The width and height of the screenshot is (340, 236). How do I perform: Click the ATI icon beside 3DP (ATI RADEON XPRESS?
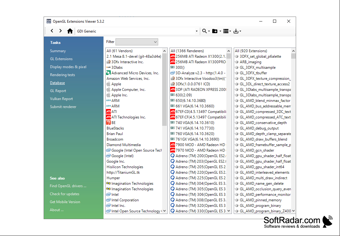pyautogui.click(x=173, y=90)
